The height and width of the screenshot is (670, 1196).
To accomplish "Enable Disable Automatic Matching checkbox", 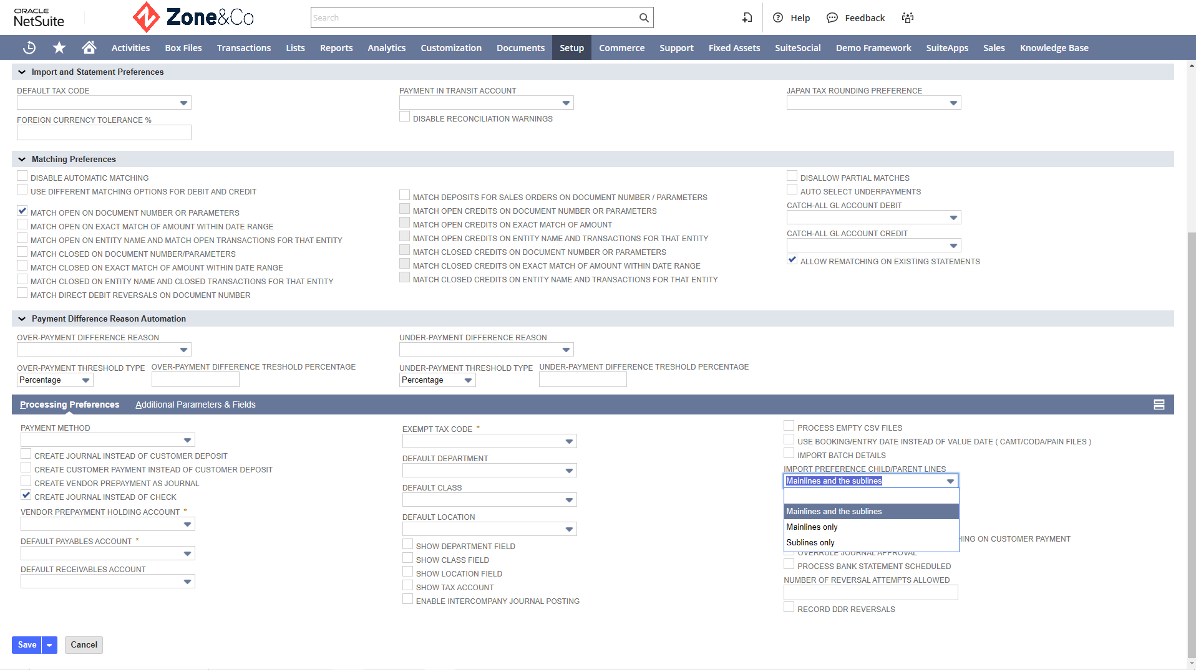I will (x=22, y=176).
